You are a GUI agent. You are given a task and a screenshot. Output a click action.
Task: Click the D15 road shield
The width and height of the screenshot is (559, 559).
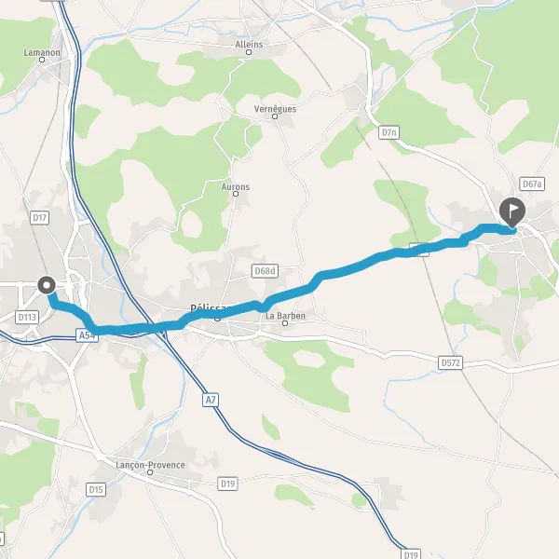(x=96, y=489)
